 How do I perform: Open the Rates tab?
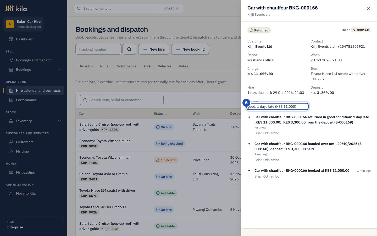click(183, 66)
